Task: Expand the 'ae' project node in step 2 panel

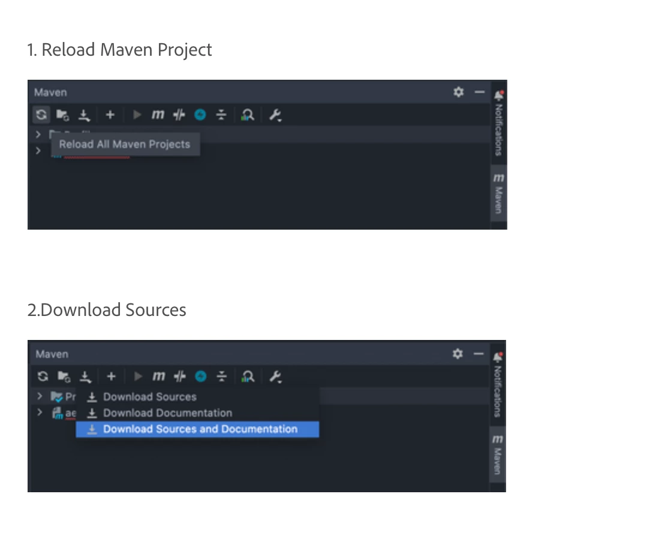Action: coord(40,412)
